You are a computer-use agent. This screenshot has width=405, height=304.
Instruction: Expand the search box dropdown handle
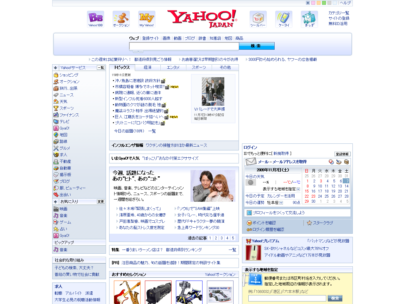tap(138, 51)
